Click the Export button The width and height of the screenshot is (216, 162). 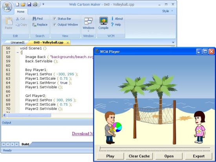pos(199,156)
